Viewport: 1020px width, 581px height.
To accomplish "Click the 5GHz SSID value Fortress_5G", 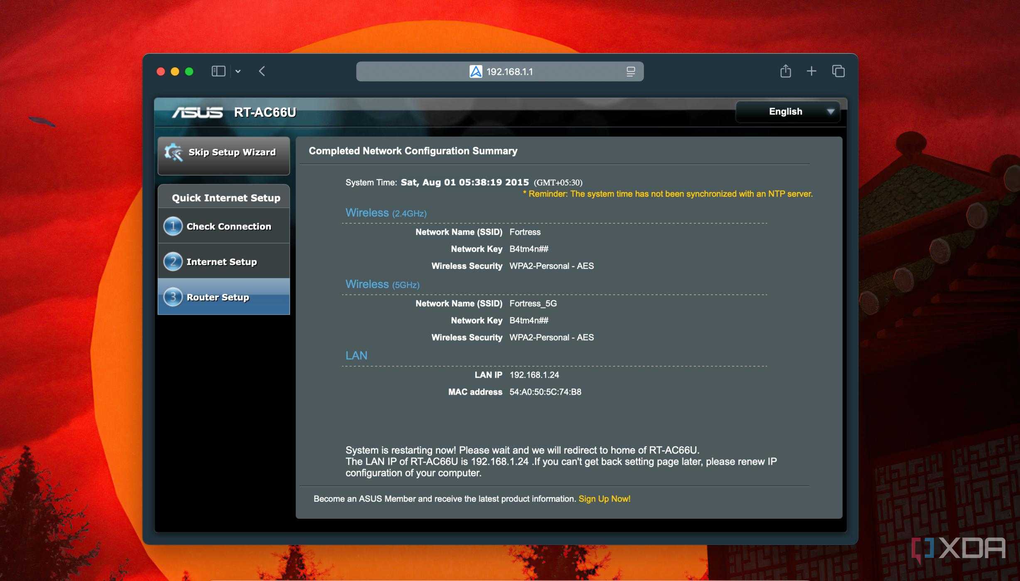I will pyautogui.click(x=533, y=303).
